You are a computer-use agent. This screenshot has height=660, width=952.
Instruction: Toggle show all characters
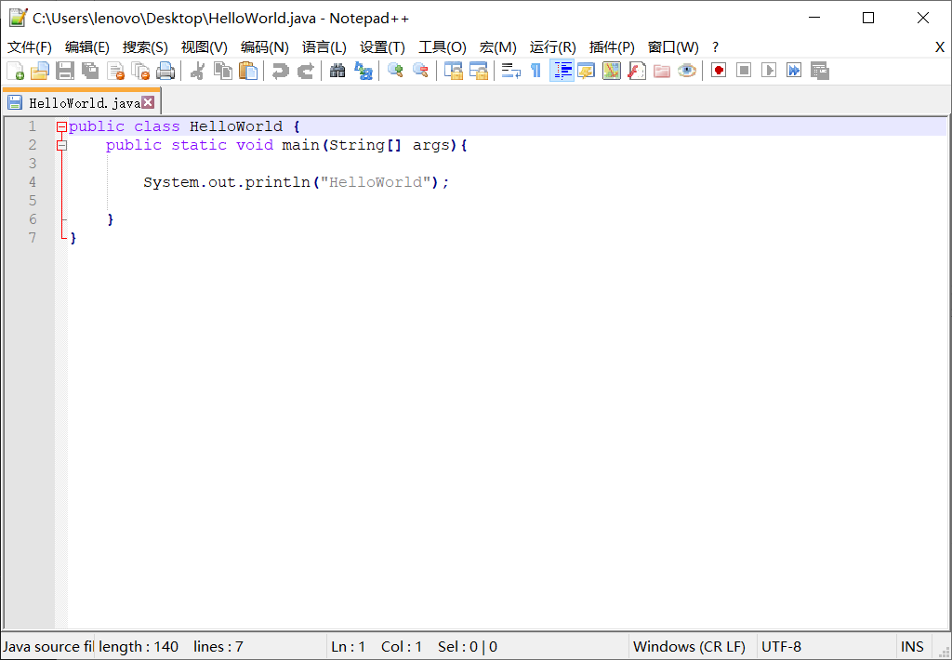coord(536,71)
